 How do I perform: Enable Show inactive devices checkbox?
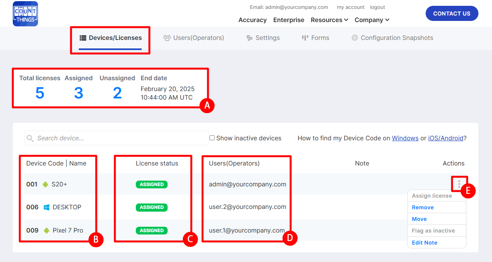[212, 138]
